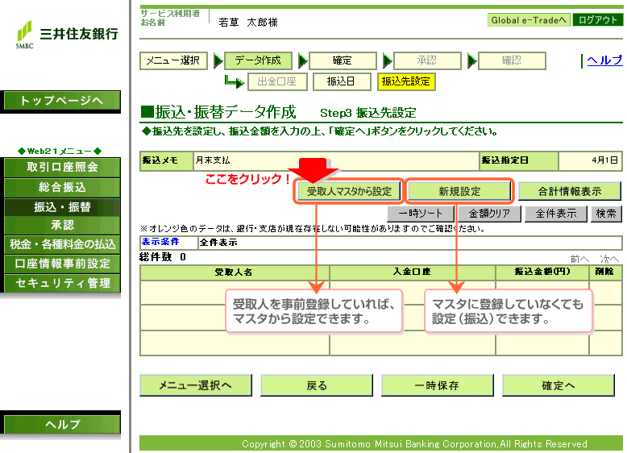Open the ヘルプ link at top right
This screenshot has width=627, height=453.
604,60
